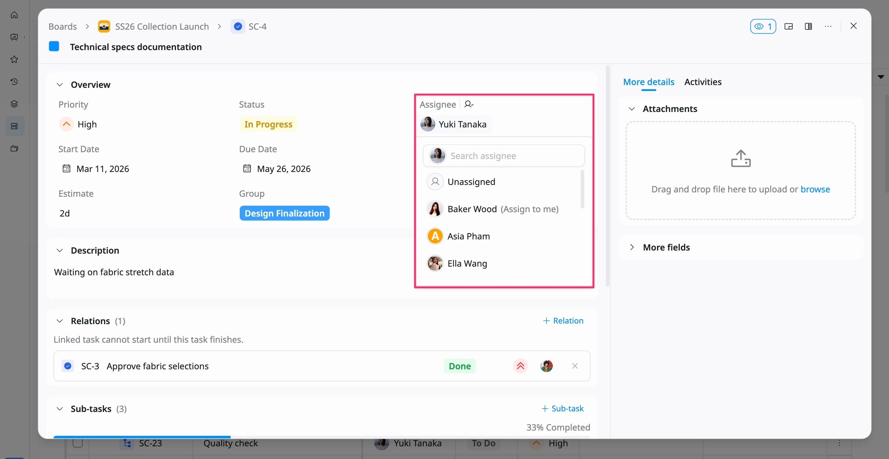Viewport: 889px width, 459px height.
Task: Click the May 26, 2026 due date
Action: pos(284,169)
